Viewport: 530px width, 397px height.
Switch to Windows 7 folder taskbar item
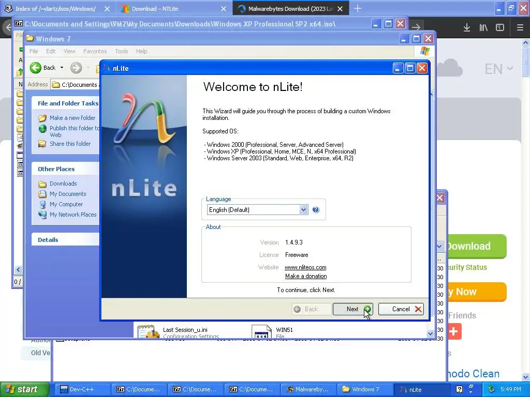pyautogui.click(x=366, y=390)
